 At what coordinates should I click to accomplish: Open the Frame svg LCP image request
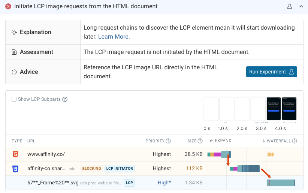click(52, 183)
